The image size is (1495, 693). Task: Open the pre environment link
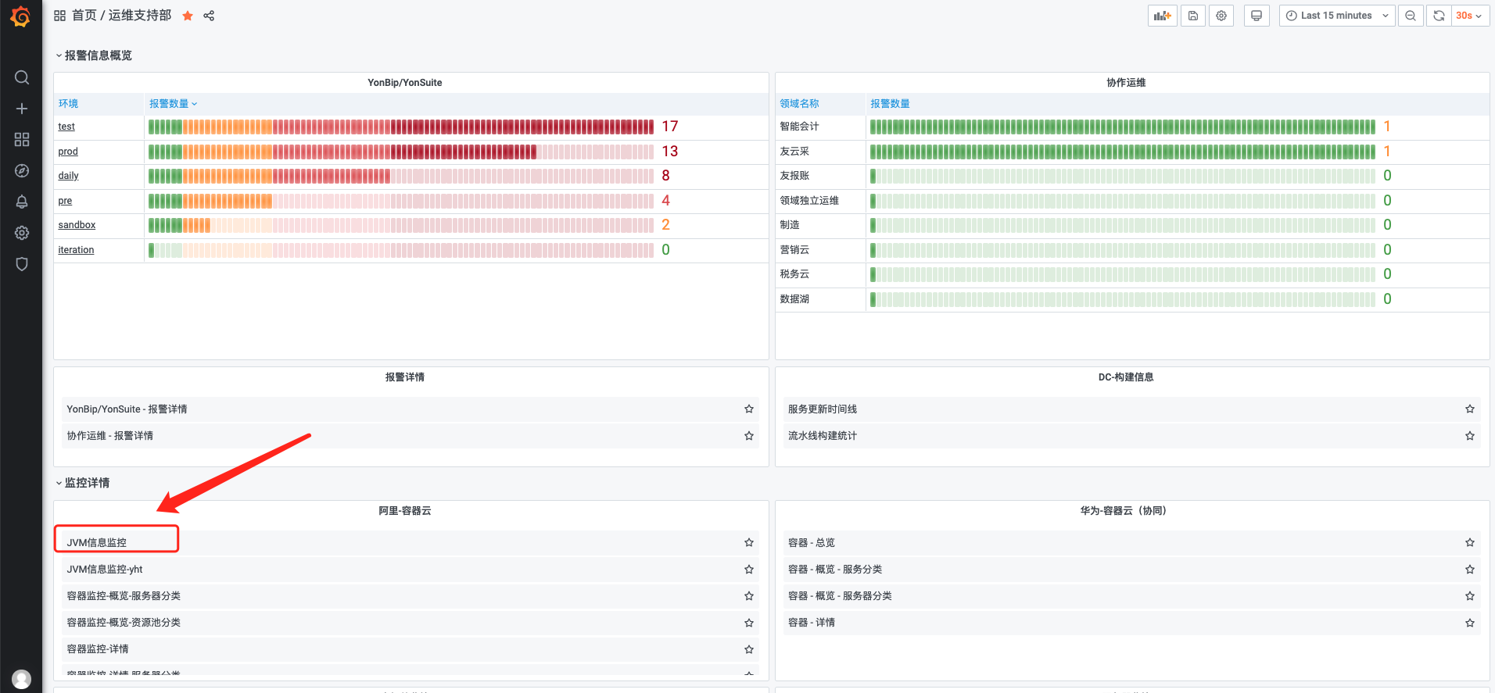point(65,201)
